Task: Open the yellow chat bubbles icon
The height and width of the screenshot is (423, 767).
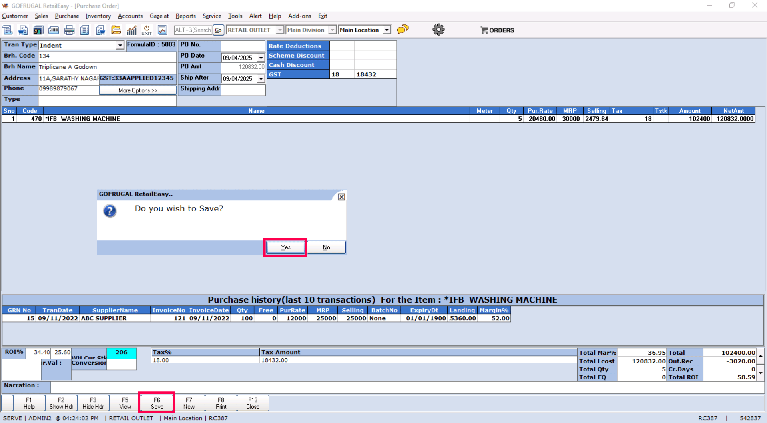Action: click(x=403, y=30)
